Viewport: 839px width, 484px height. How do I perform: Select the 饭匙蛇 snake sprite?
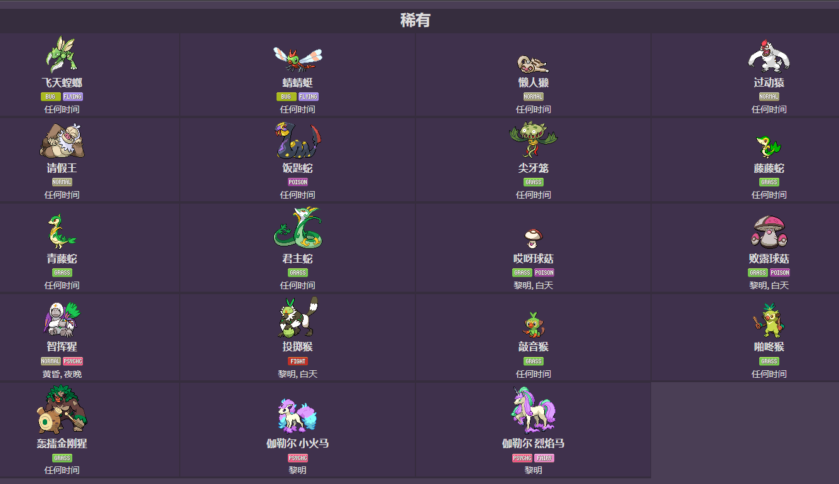(297, 140)
